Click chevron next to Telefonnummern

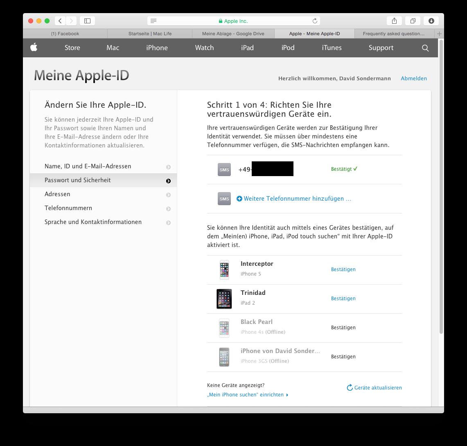coord(168,209)
